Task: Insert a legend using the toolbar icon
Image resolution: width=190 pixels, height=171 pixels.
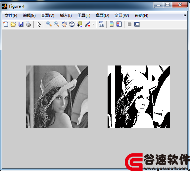Action: 119,24
